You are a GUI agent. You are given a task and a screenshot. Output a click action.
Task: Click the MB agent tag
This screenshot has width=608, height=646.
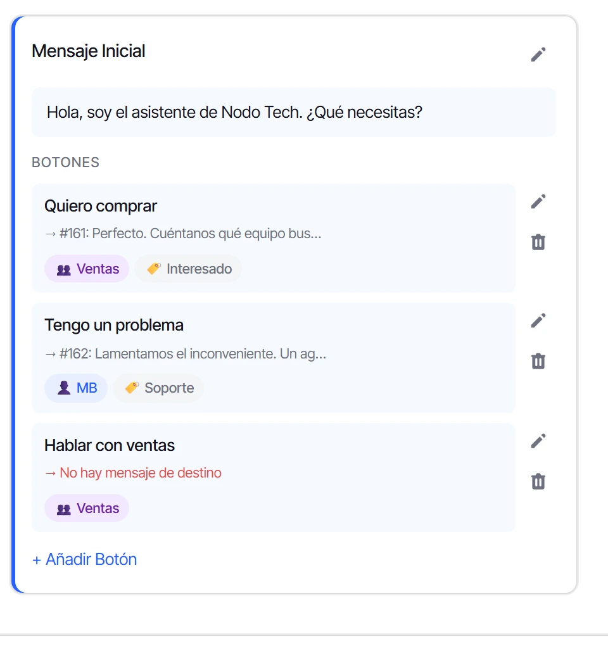click(x=76, y=388)
